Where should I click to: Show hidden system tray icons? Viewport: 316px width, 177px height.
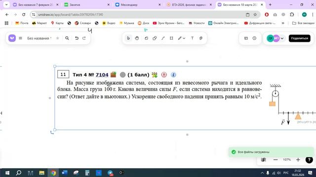coord(262,173)
